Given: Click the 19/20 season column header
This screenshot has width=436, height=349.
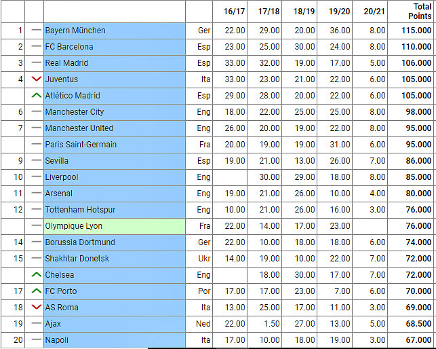Looking at the screenshot, I should (x=339, y=12).
